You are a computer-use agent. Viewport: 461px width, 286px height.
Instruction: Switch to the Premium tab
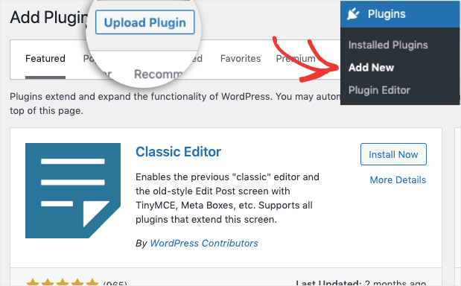[x=296, y=59]
